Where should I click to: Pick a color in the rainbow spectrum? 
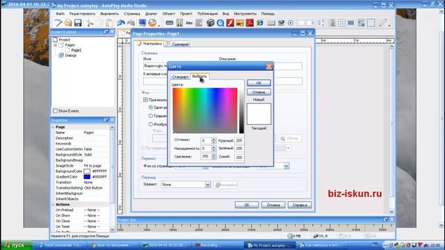(x=205, y=110)
